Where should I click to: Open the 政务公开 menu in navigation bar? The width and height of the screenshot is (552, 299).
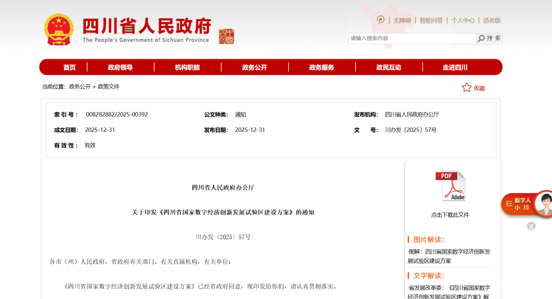coord(255,67)
